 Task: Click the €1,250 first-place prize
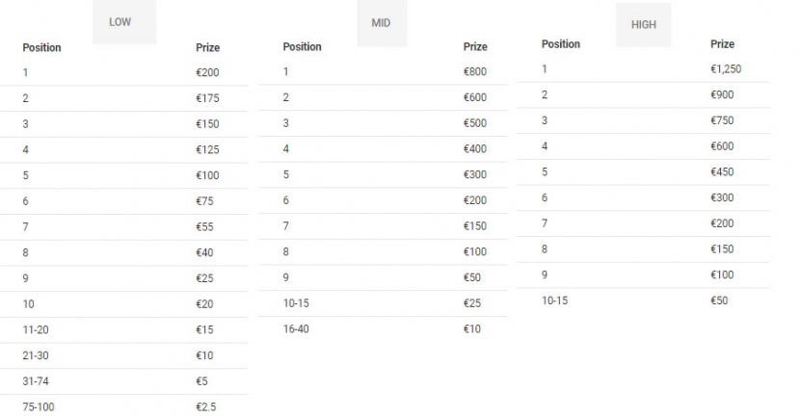726,69
